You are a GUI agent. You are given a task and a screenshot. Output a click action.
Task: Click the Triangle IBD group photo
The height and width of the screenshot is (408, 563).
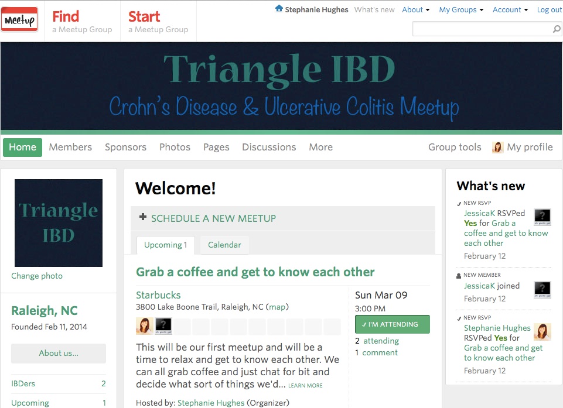coord(58,222)
